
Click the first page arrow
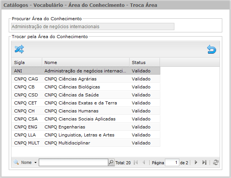136,162
